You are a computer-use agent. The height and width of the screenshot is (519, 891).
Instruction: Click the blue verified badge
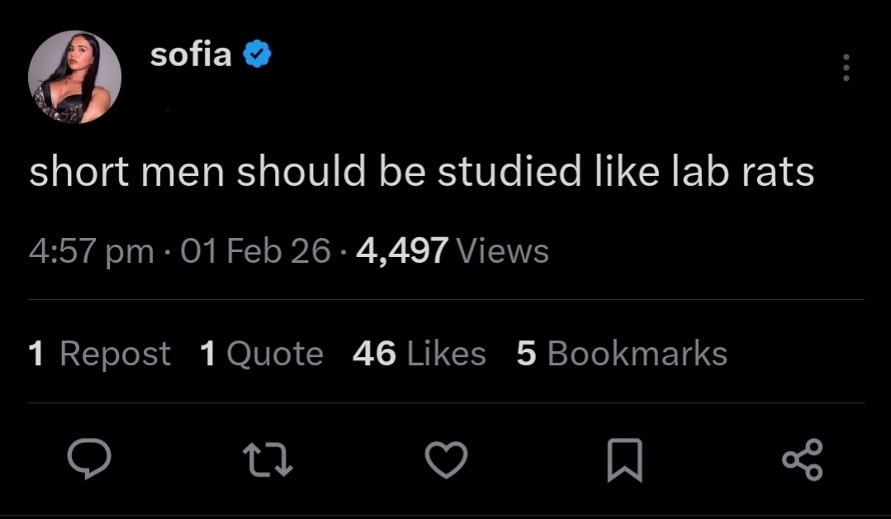257,55
